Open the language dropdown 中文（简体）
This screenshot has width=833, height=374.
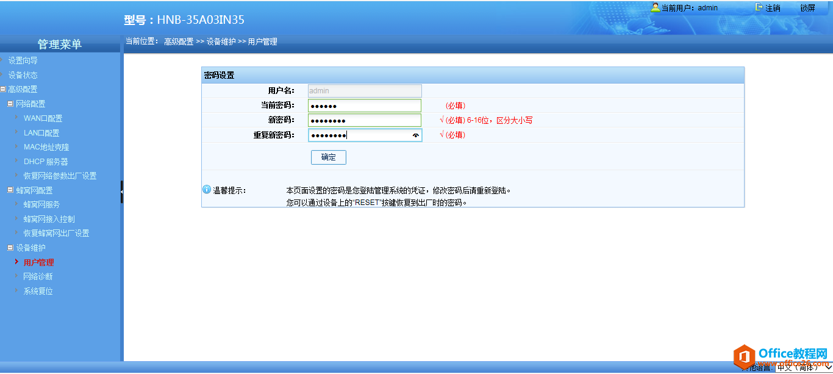(803, 368)
